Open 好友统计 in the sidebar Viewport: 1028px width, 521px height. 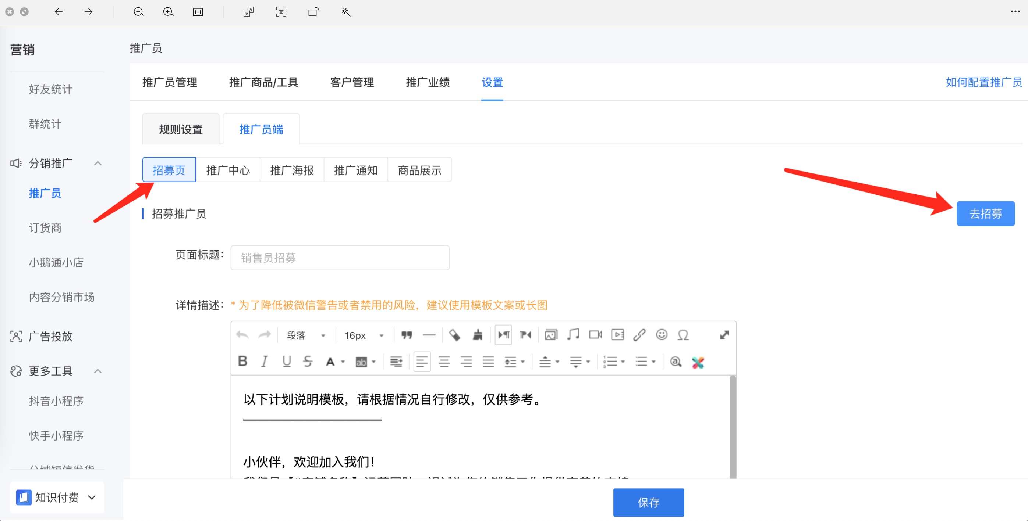[51, 89]
